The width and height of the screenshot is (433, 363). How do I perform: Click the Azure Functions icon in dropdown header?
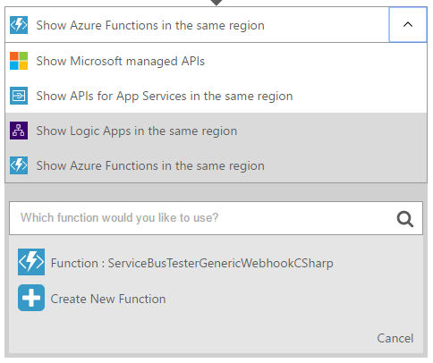point(19,25)
